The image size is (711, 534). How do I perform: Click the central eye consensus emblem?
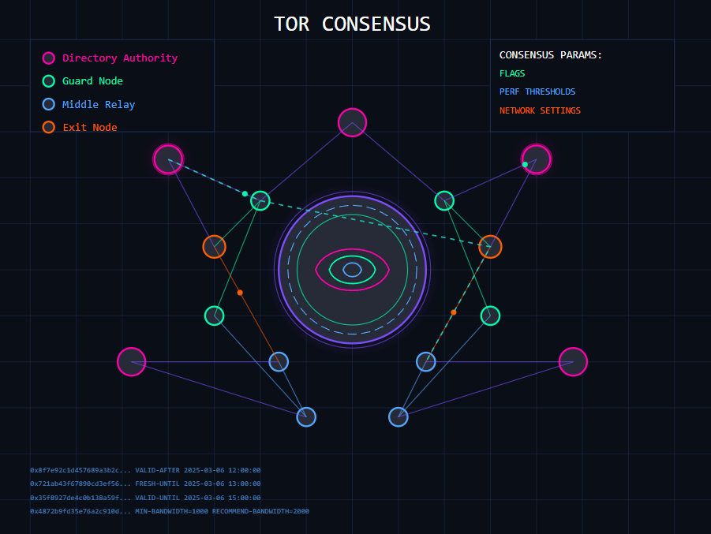(352, 270)
